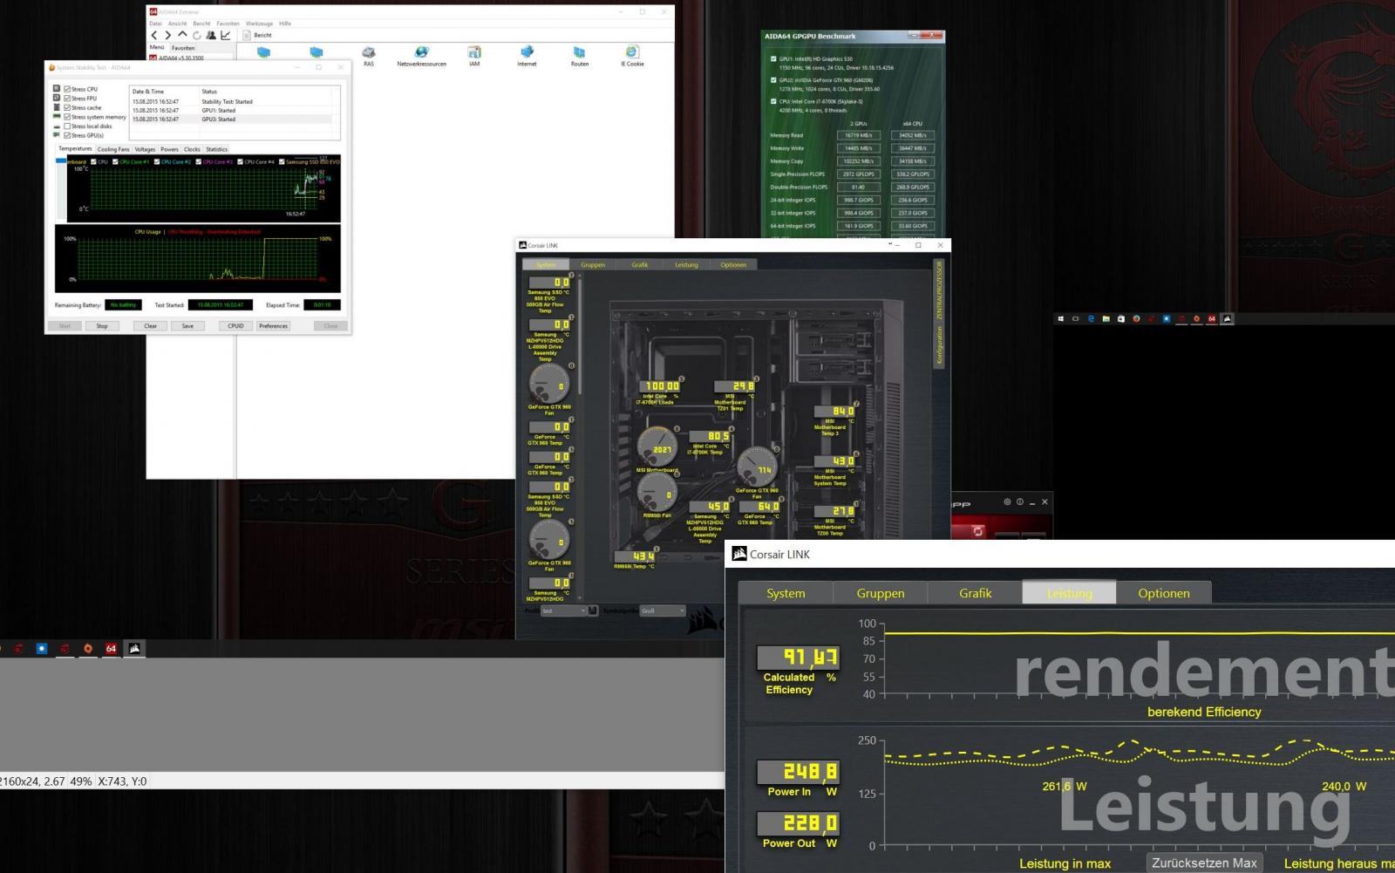Click Corsair LINK sail icon on magnified taskbar
The width and height of the screenshot is (1395, 873).
pyautogui.click(x=134, y=649)
